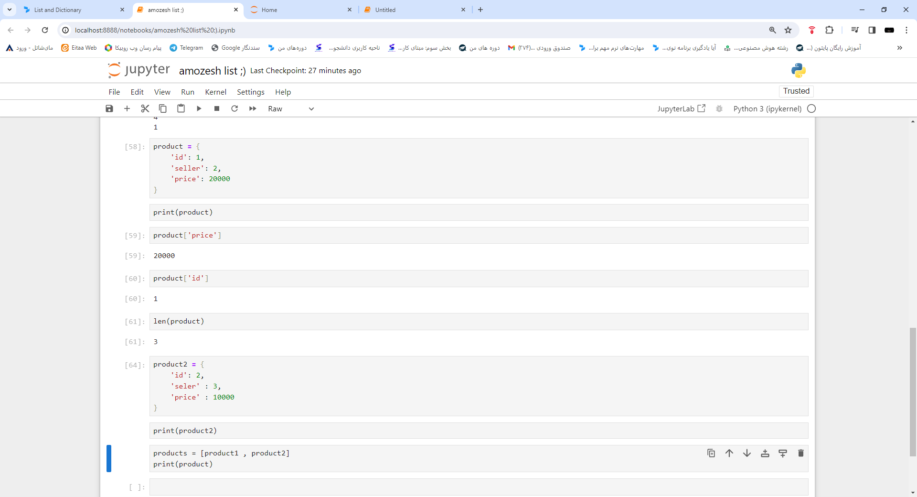Open the tab search dropdown arrow

point(10,10)
